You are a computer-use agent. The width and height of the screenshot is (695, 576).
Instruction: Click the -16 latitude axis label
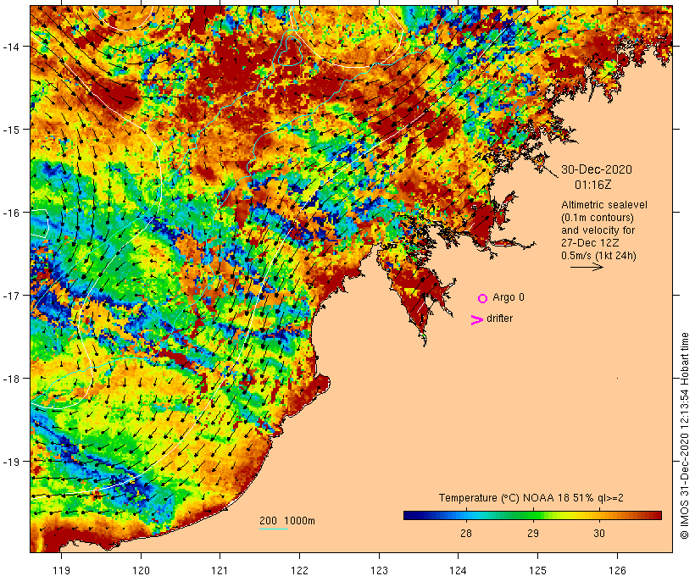(x=10, y=213)
